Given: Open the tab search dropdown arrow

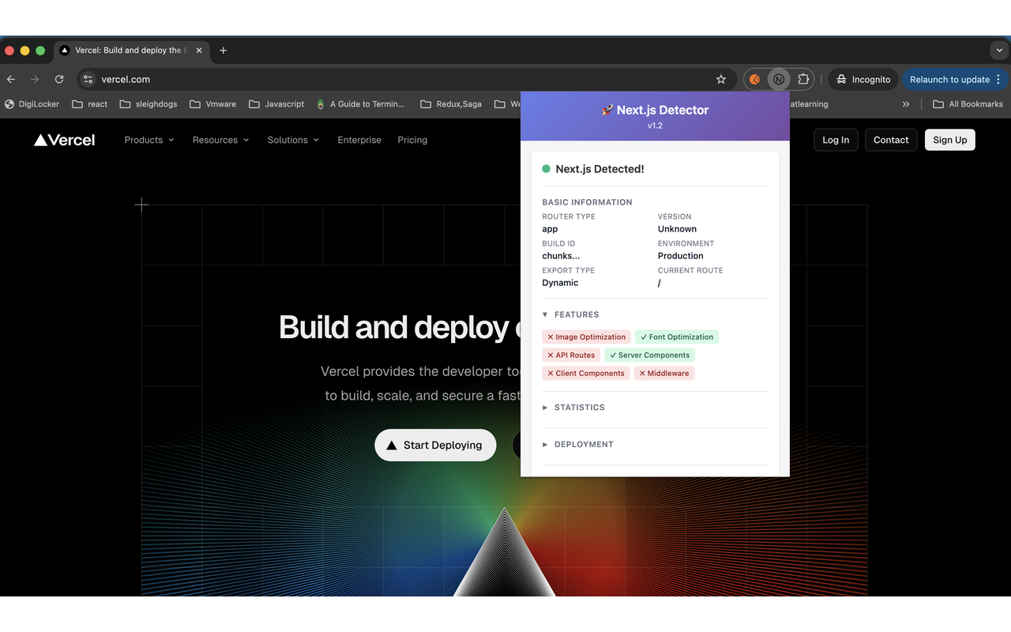Looking at the screenshot, I should pyautogui.click(x=1000, y=51).
